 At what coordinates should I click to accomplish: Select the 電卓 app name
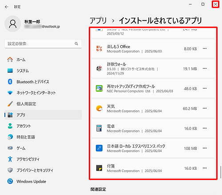coord(111,126)
